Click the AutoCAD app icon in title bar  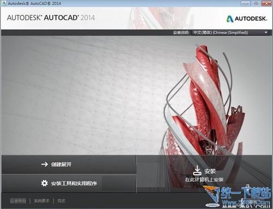(4, 3)
